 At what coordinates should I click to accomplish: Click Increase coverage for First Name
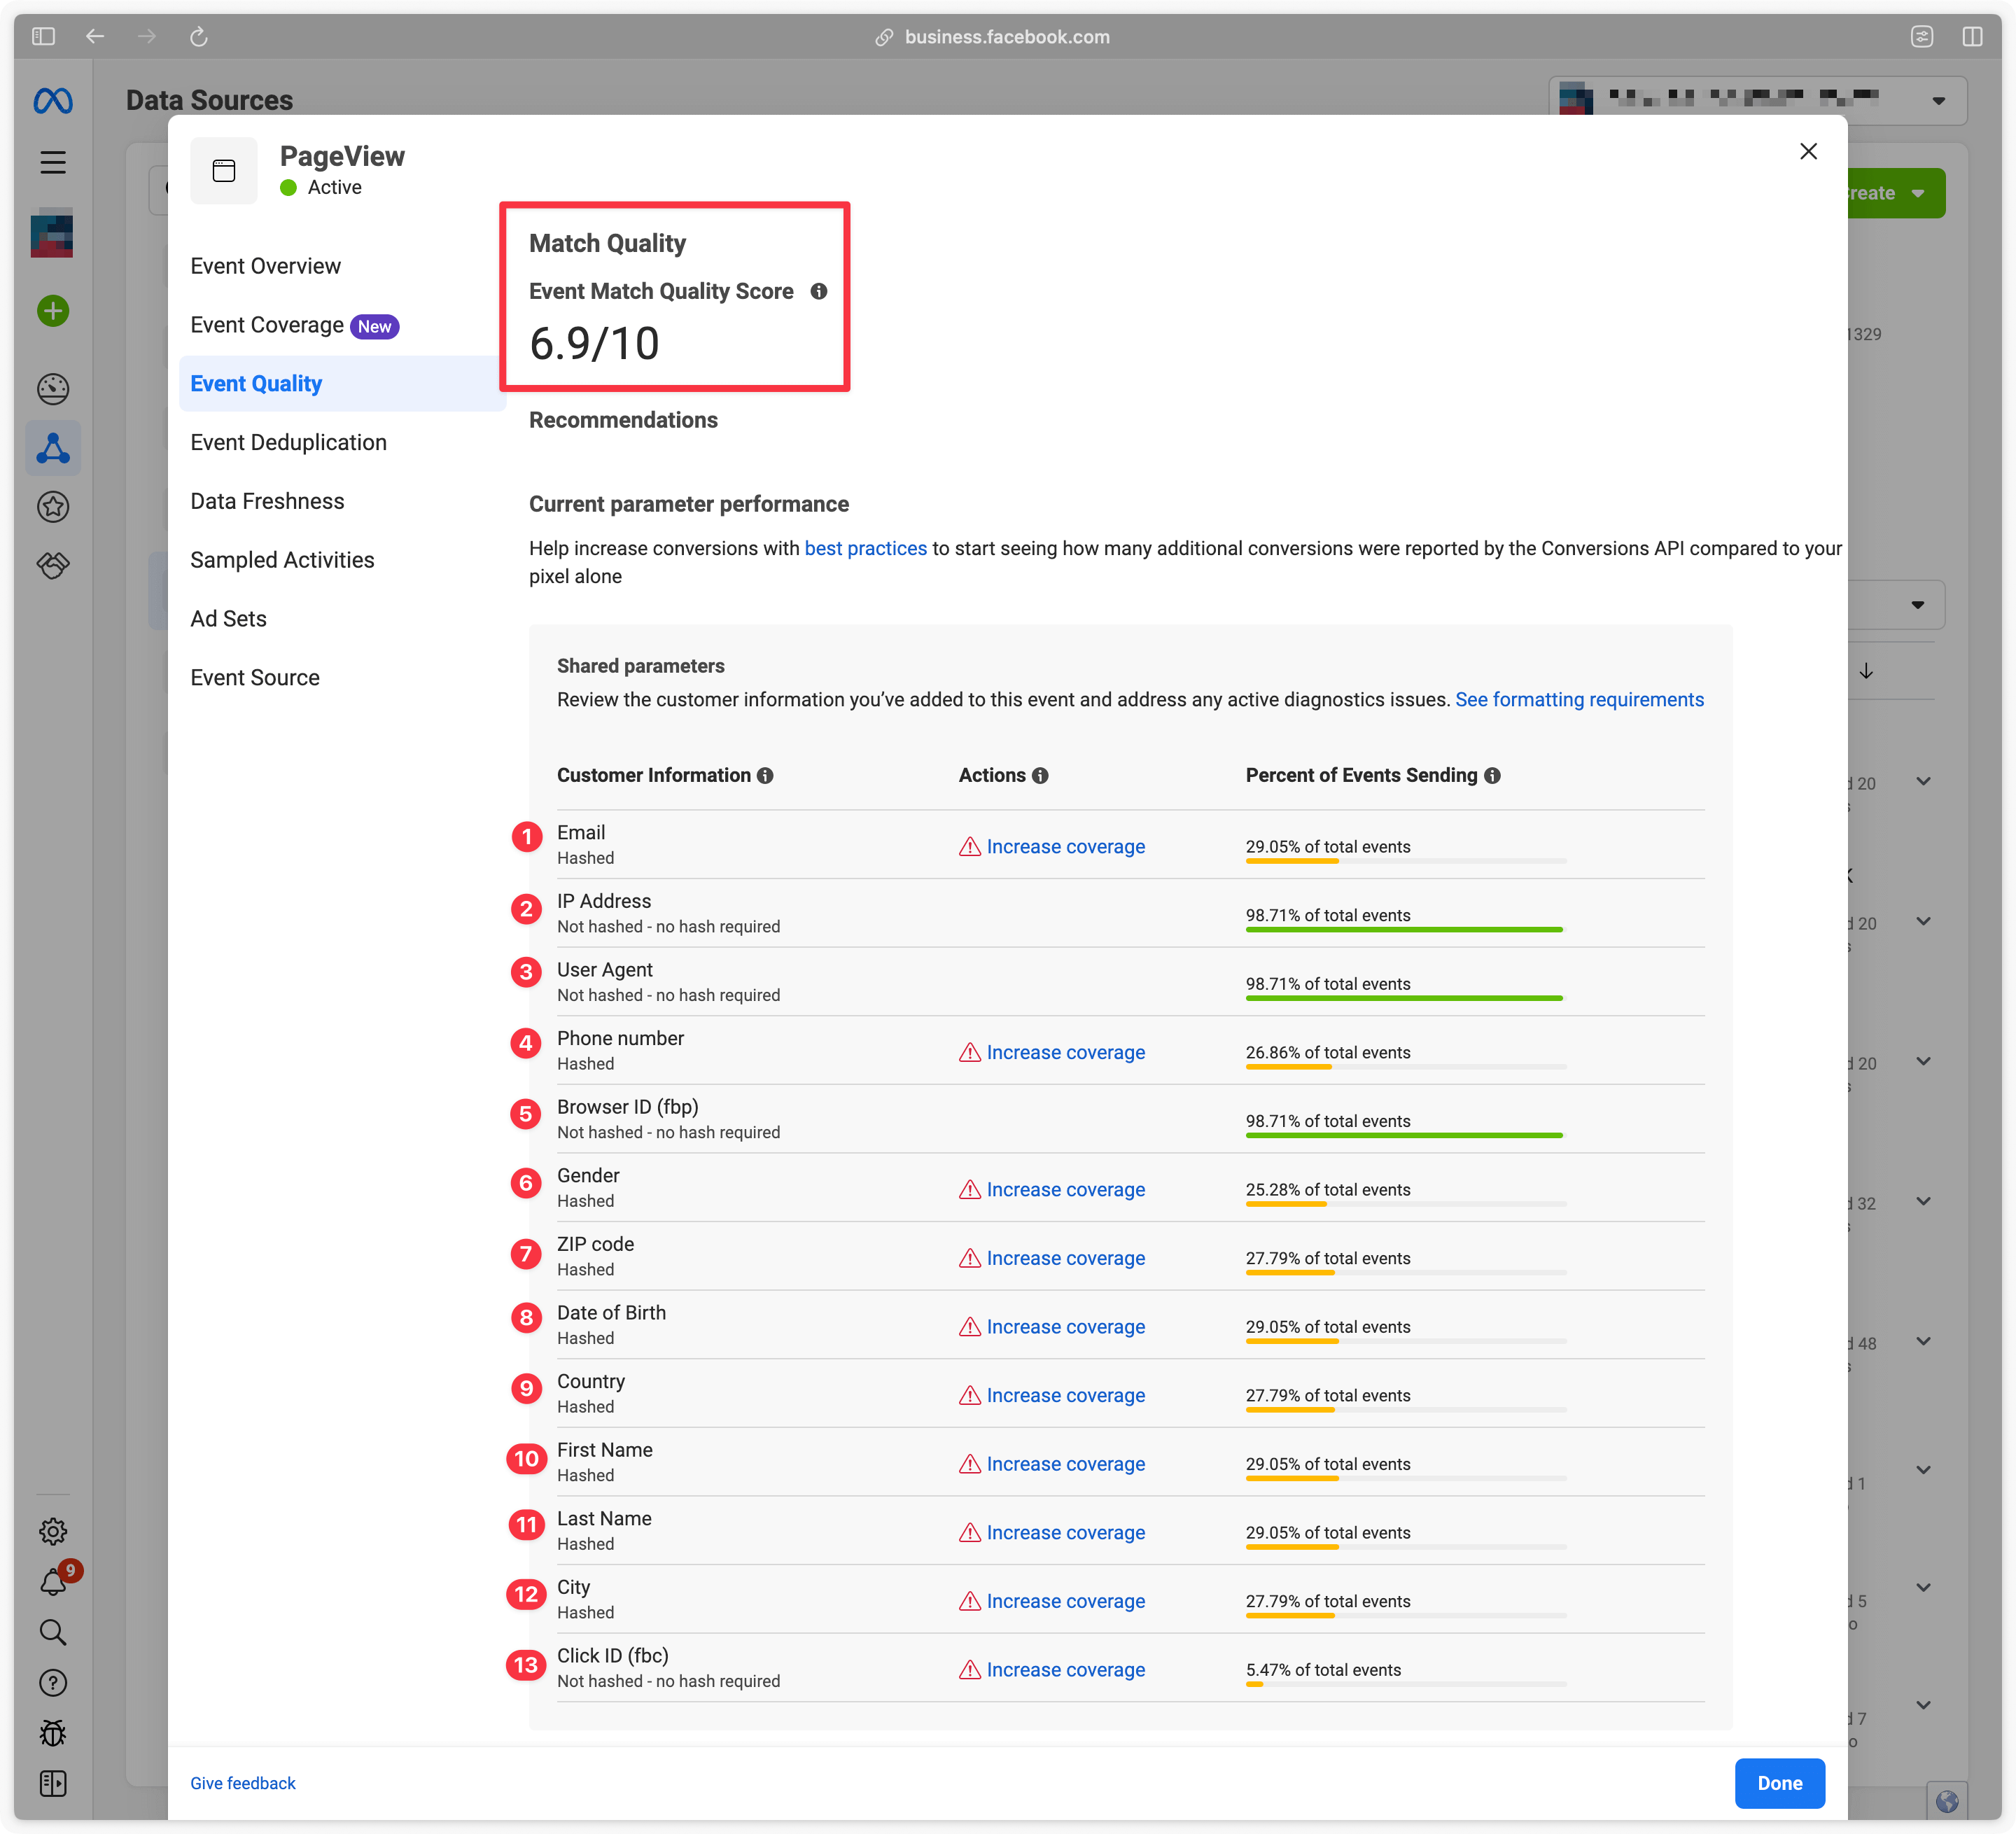point(1065,1465)
